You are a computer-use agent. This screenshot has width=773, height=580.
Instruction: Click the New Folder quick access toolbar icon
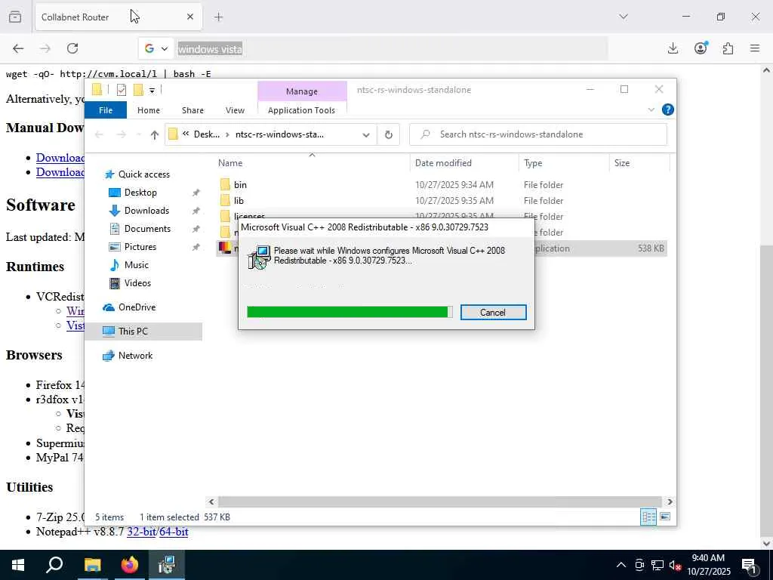[138, 90]
